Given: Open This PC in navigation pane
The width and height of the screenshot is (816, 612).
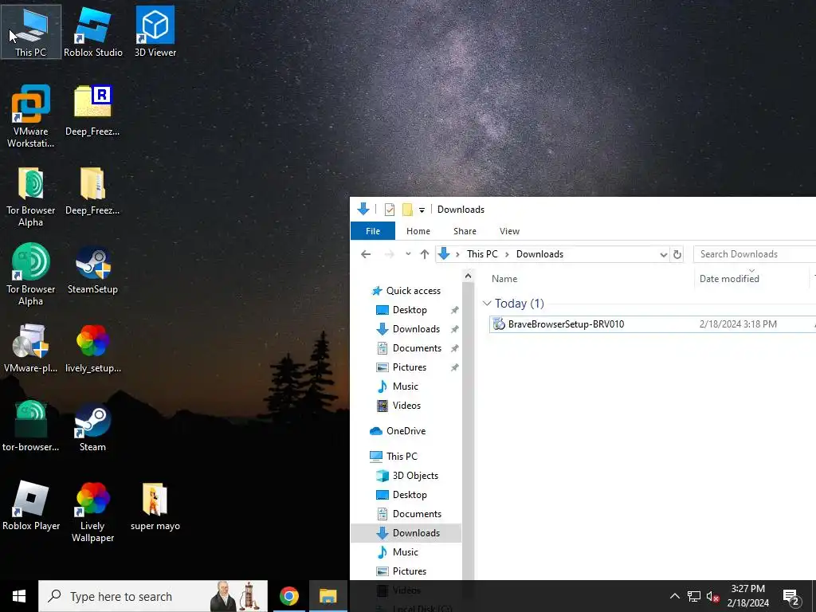Looking at the screenshot, I should (x=402, y=457).
